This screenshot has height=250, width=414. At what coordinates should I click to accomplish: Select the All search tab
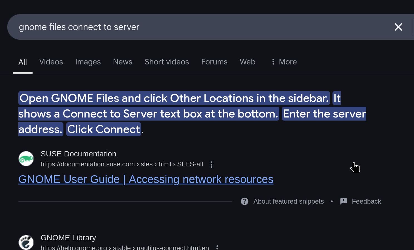tap(23, 62)
